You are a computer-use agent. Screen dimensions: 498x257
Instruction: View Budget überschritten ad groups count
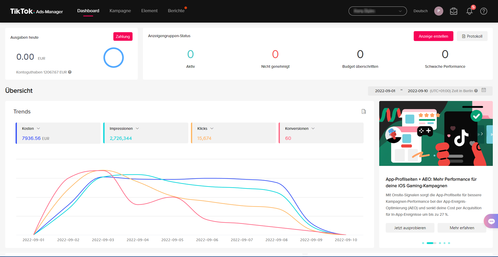[x=360, y=54]
